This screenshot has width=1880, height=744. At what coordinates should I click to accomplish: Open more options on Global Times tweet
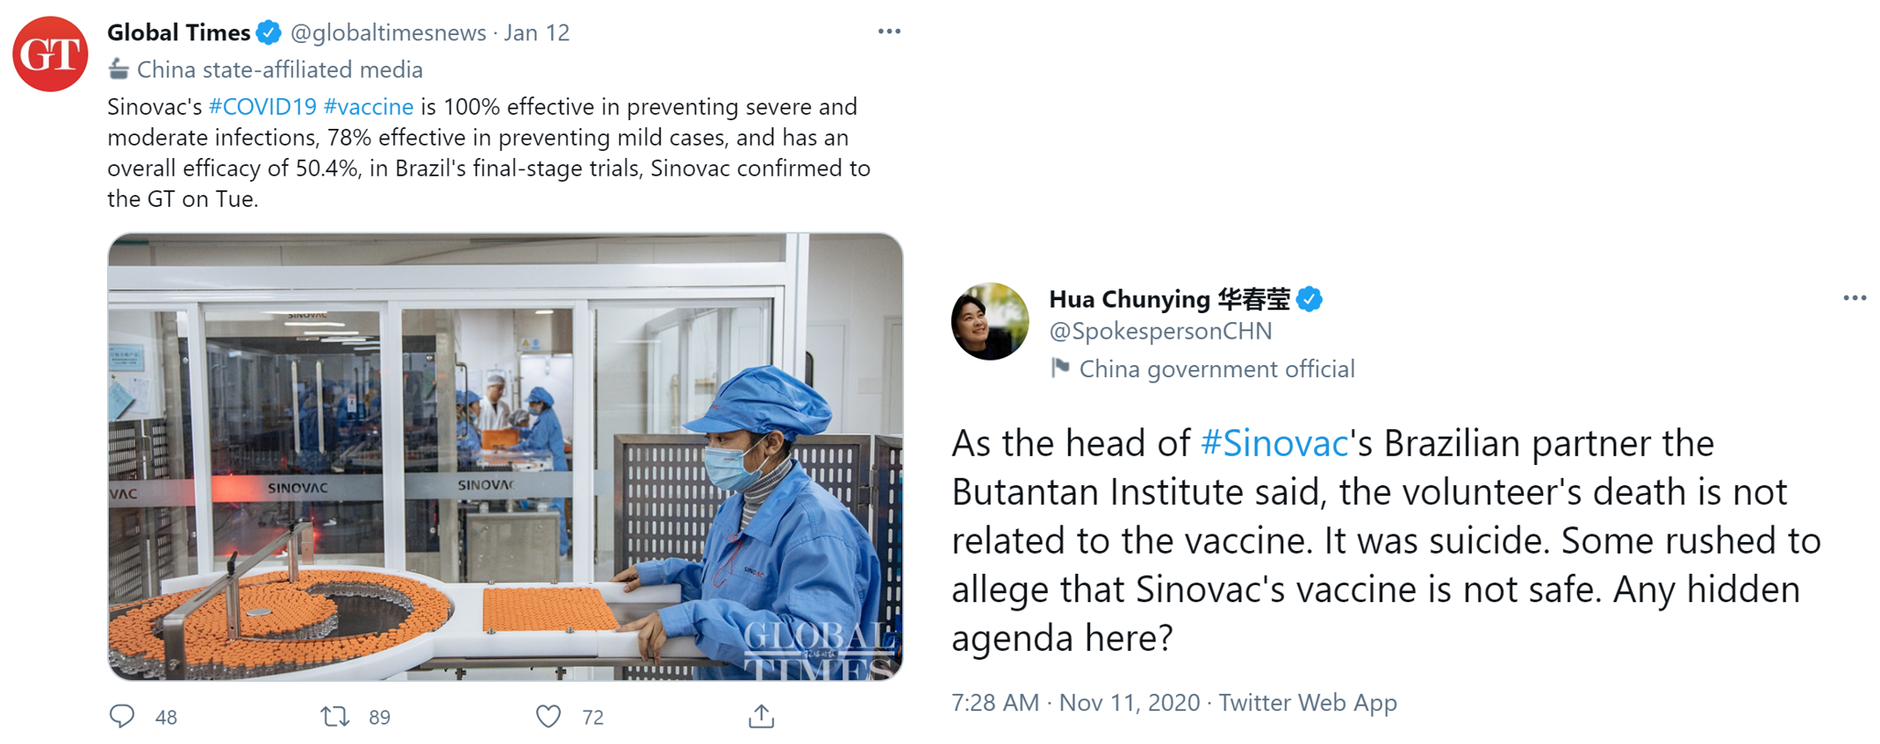(x=889, y=32)
